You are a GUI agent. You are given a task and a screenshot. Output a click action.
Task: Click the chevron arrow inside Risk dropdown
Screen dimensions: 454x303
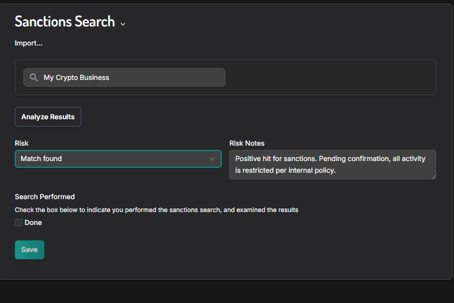[x=213, y=159]
